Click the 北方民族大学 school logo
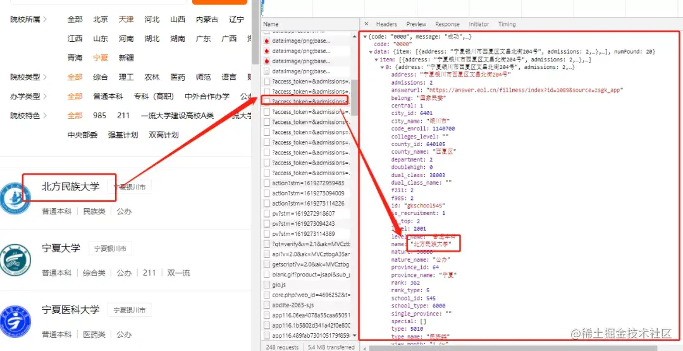This screenshot has height=351, width=683. pyautogui.click(x=15, y=199)
